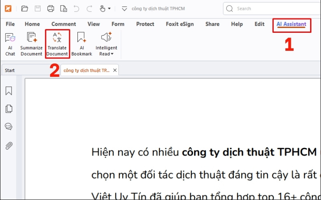Expand the quick access toolbar customize arrow
Viewport: 321px width, 200px height.
click(x=124, y=9)
